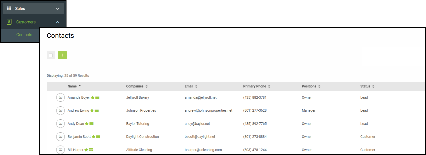Sort by the Status column arrows
The height and width of the screenshot is (155, 426).
pos(373,86)
